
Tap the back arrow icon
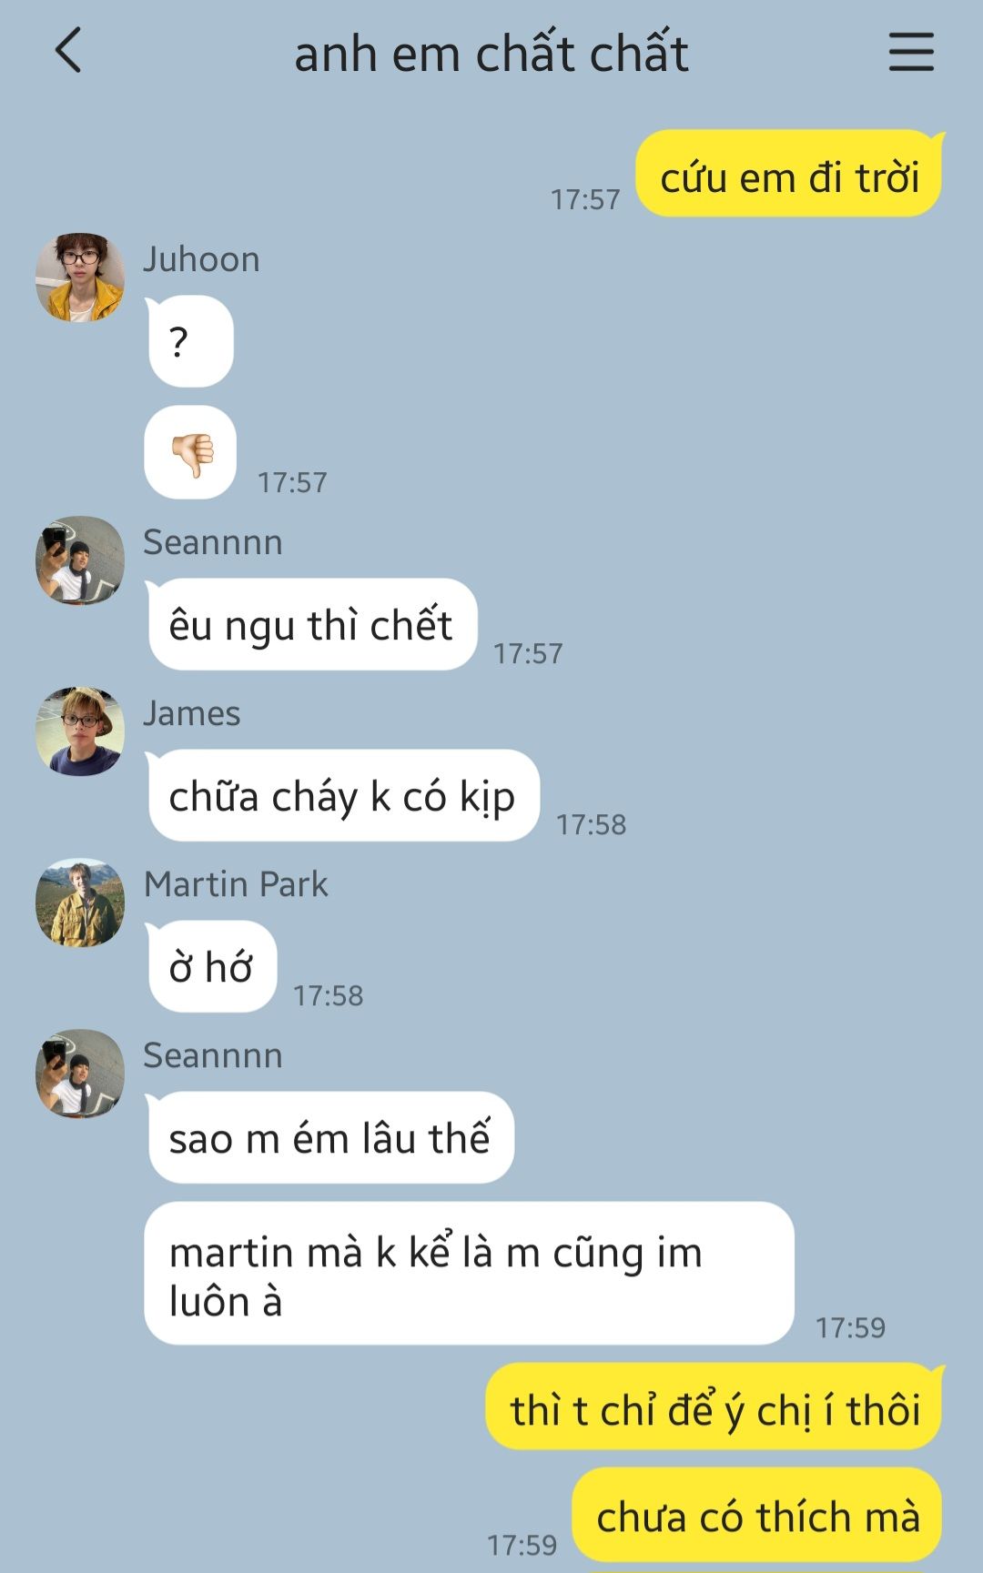click(x=68, y=50)
